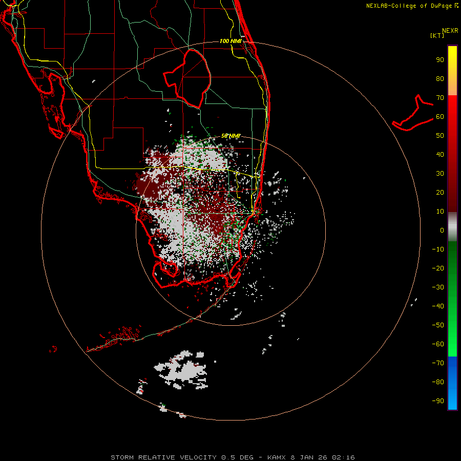Click the Lake Okeechobee outline on the map

(x=187, y=78)
